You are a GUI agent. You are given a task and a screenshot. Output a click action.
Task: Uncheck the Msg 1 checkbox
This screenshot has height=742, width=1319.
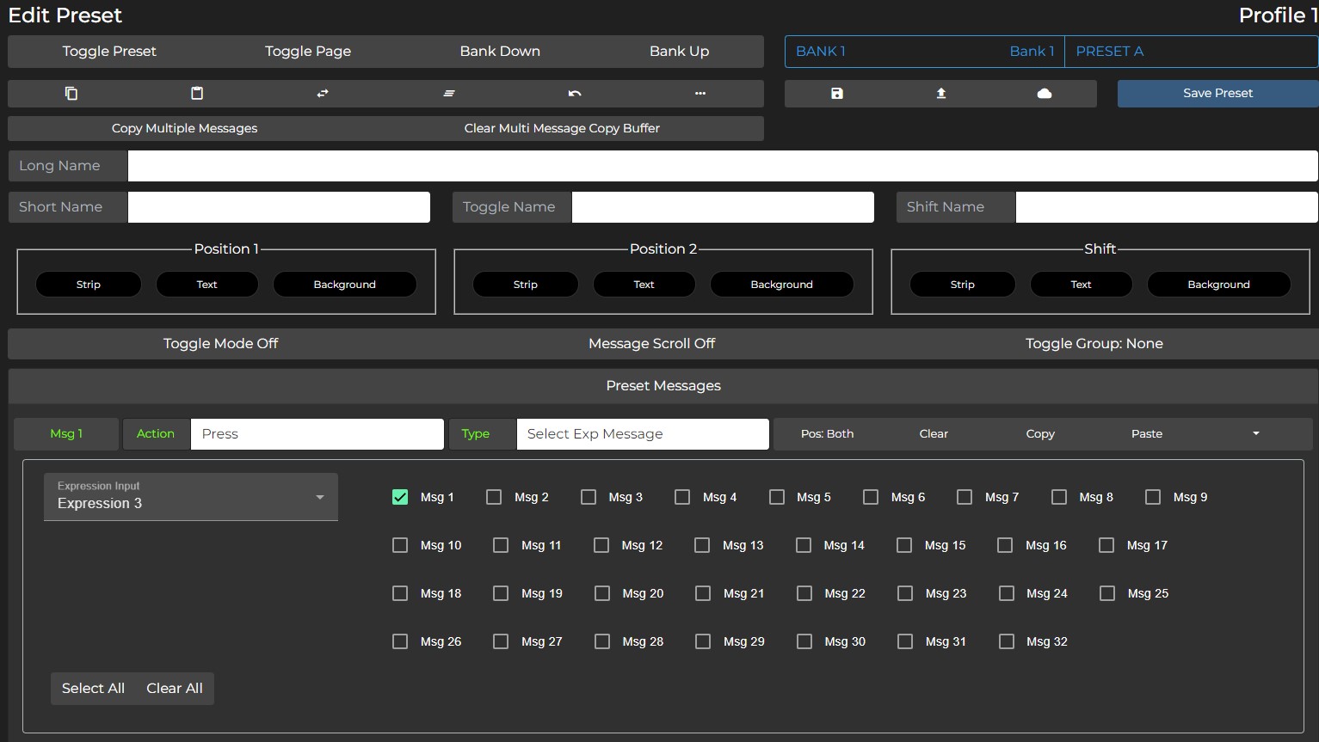click(400, 497)
